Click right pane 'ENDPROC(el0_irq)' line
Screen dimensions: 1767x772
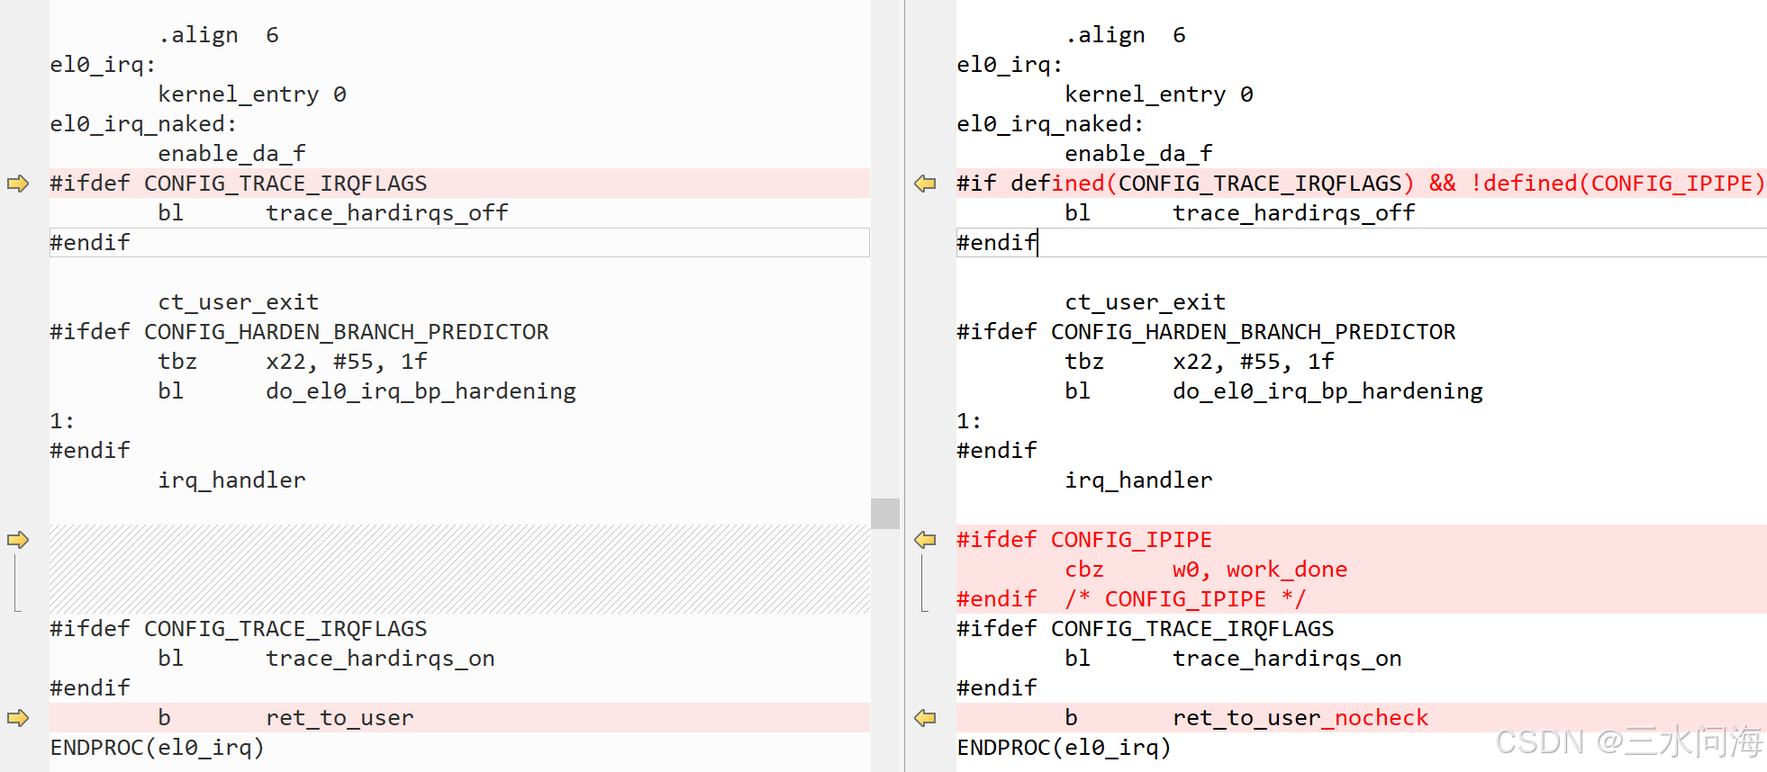pyautogui.click(x=1064, y=748)
